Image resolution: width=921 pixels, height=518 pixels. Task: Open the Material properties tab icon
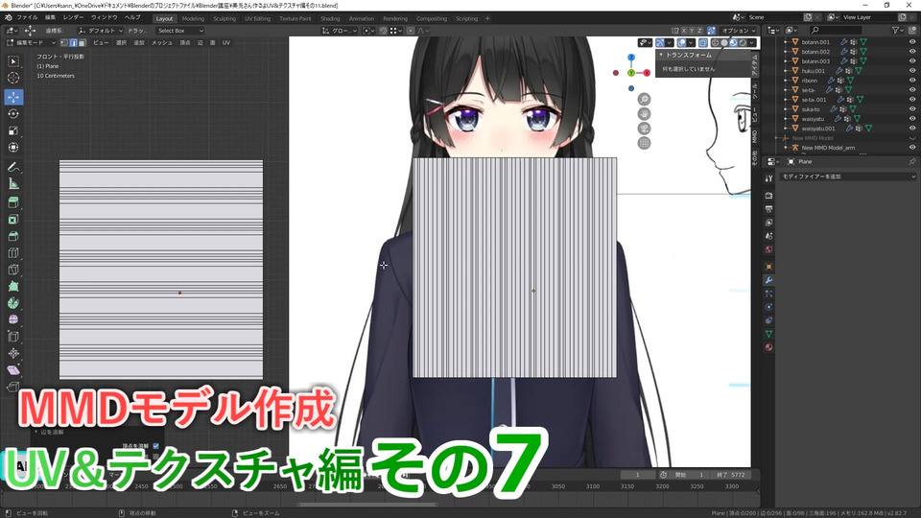(x=768, y=347)
